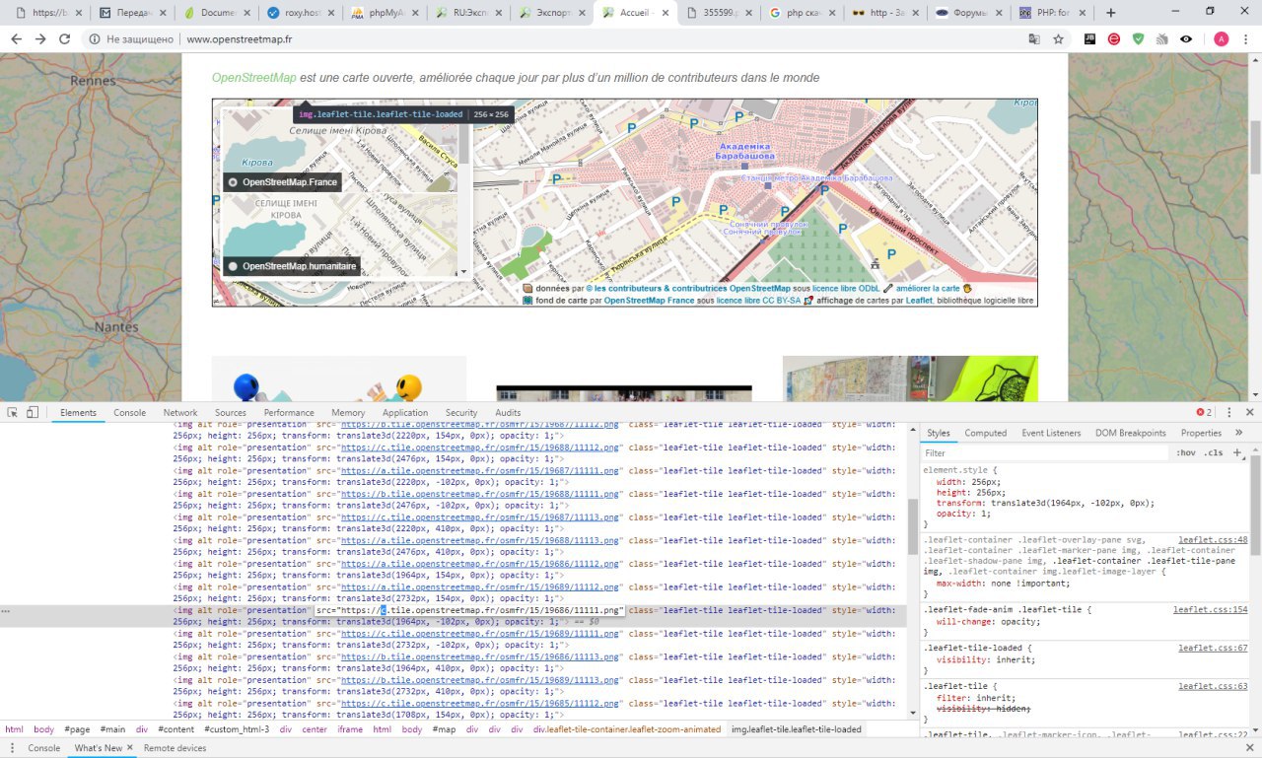Open the DOM Breakpoints tab
This screenshot has width=1262, height=758.
(1130, 433)
